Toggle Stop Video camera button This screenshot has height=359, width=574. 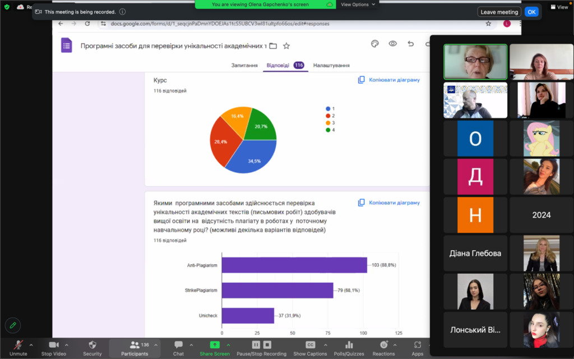[54, 348]
